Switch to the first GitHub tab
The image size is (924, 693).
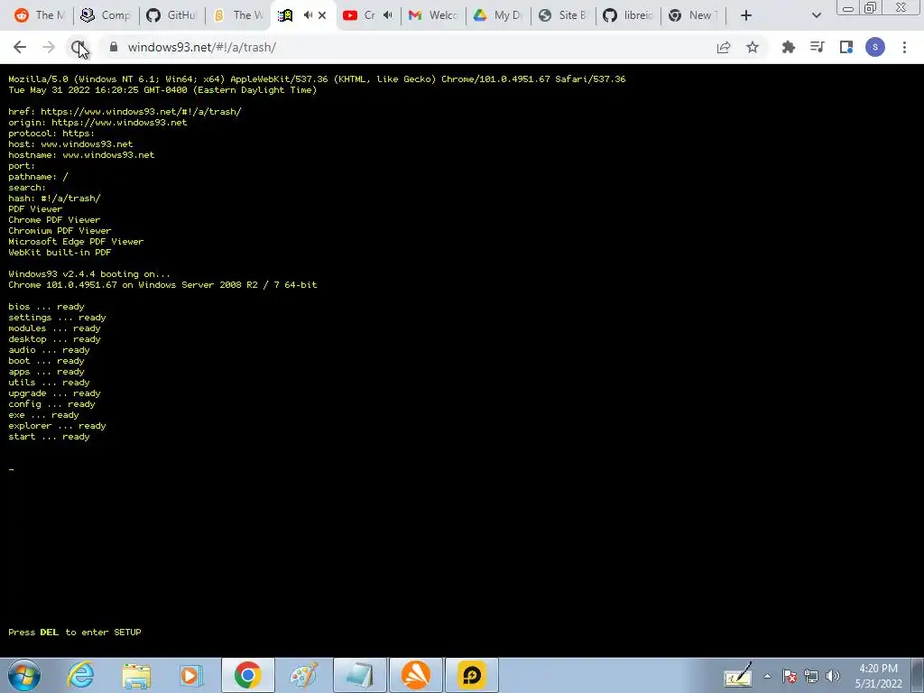point(172,15)
